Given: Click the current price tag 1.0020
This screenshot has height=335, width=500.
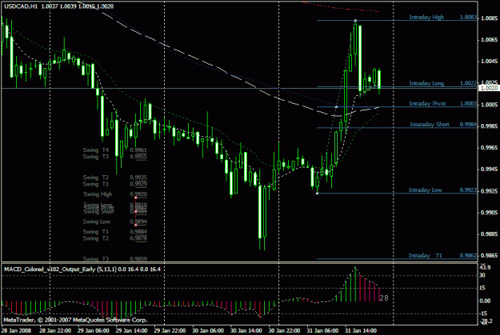Looking at the screenshot, I should point(488,88).
